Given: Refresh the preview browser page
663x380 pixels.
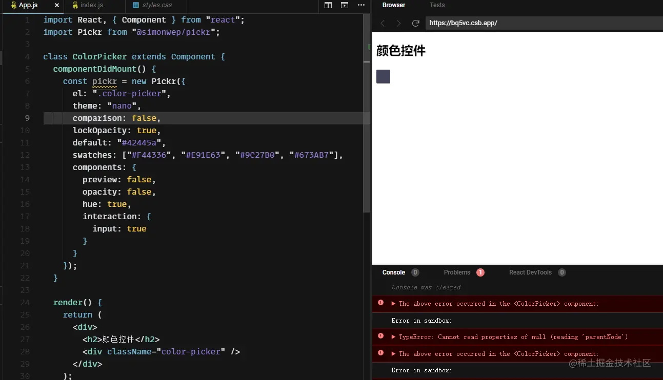Looking at the screenshot, I should tap(415, 23).
